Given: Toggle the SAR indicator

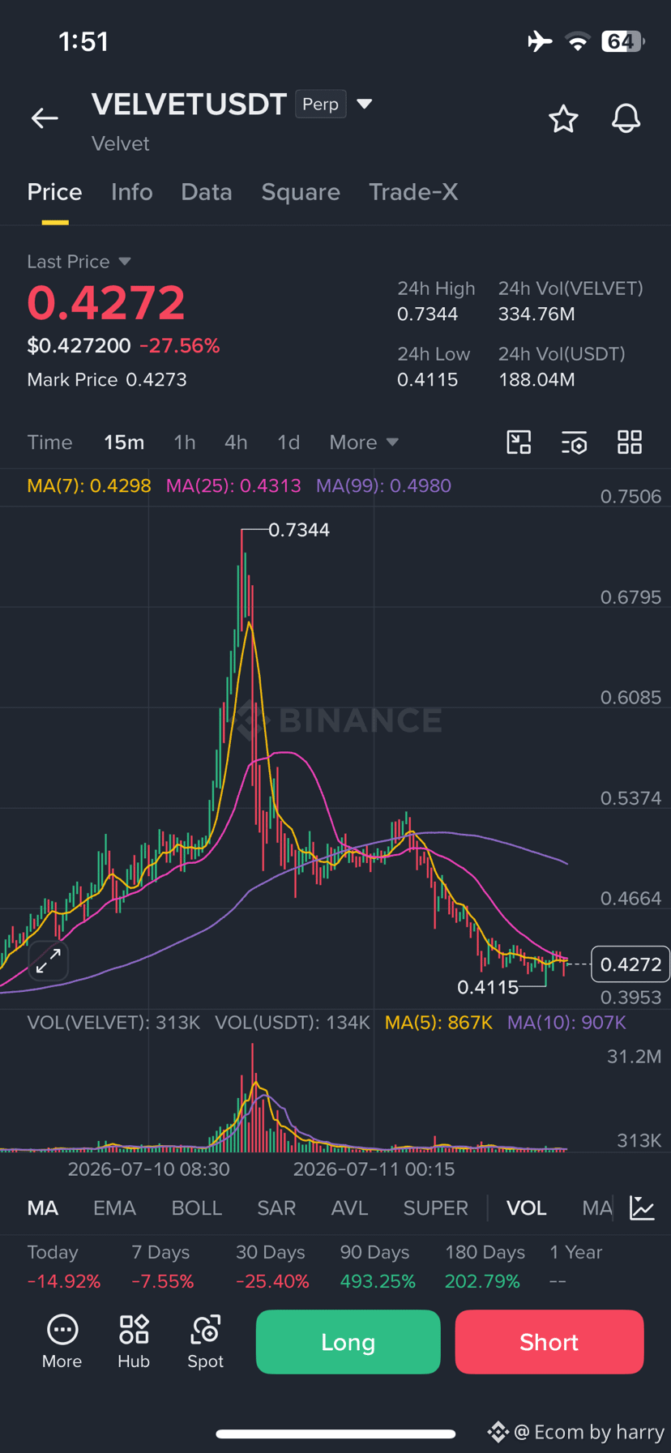Looking at the screenshot, I should coord(276,1208).
